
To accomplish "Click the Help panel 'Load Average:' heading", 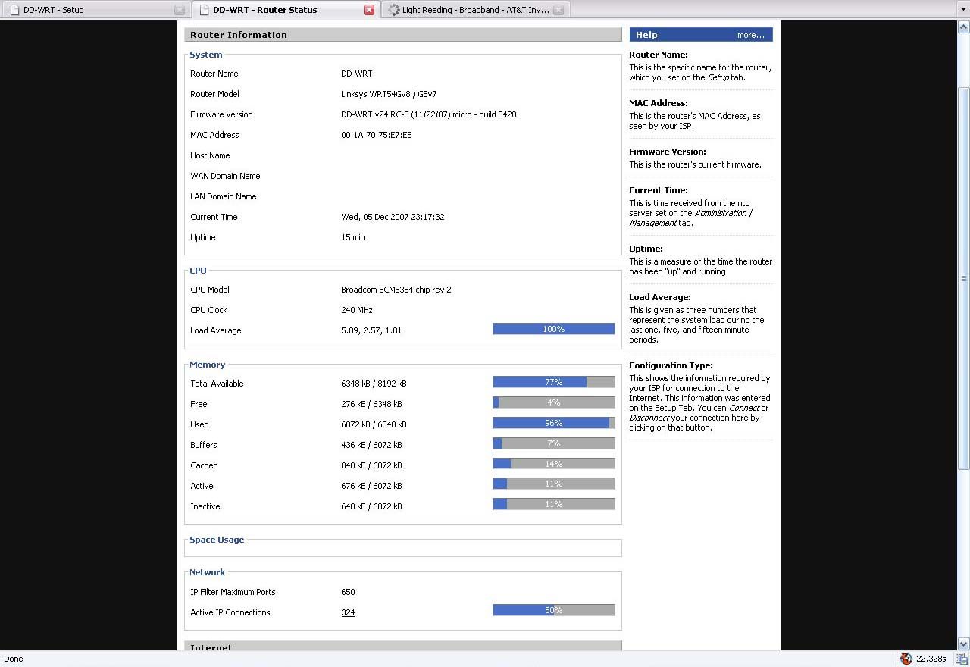I will click(x=660, y=297).
